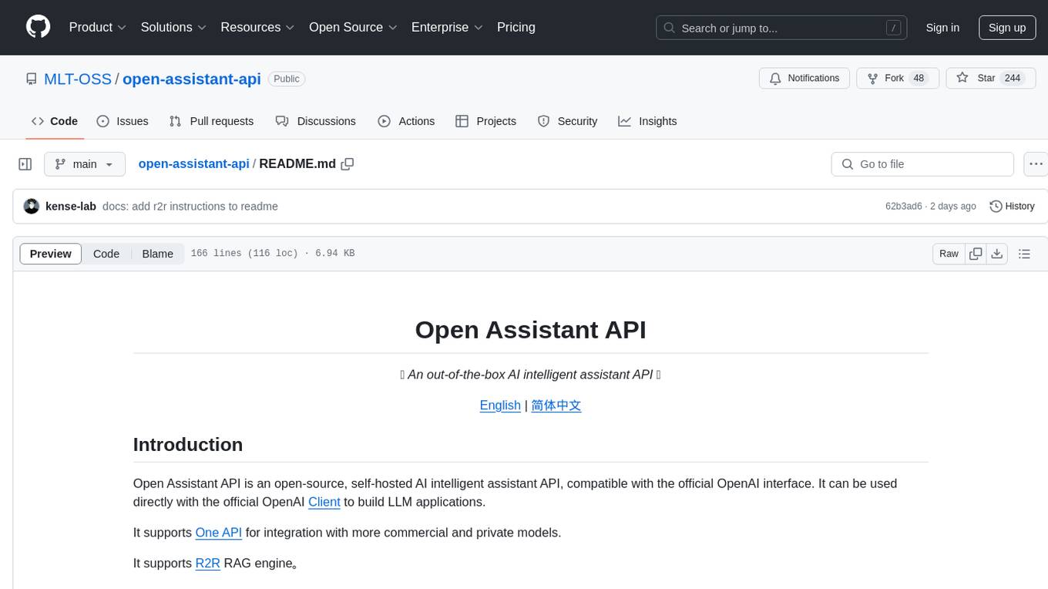Download the raw file
The image size is (1048, 589).
pos(997,254)
